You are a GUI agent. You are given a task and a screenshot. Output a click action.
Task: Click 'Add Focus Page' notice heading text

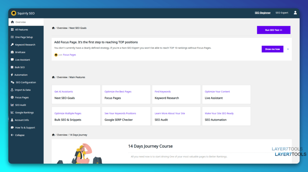96,42
